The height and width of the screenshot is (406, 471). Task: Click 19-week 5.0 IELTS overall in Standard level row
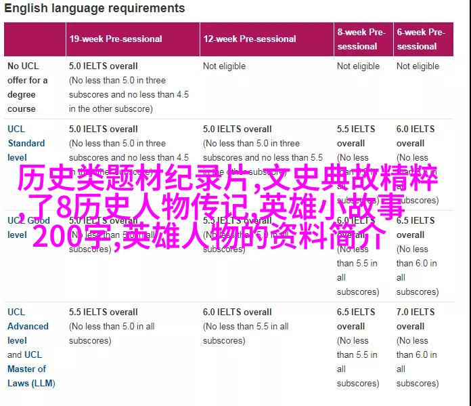pyautogui.click(x=104, y=129)
